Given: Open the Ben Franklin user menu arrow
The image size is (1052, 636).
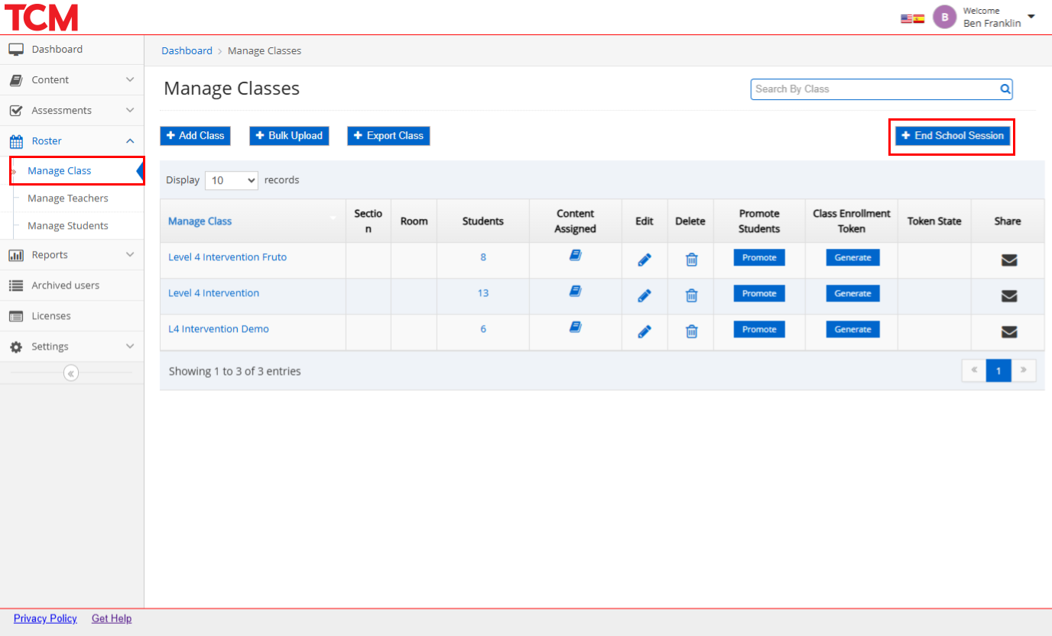Looking at the screenshot, I should click(1031, 16).
